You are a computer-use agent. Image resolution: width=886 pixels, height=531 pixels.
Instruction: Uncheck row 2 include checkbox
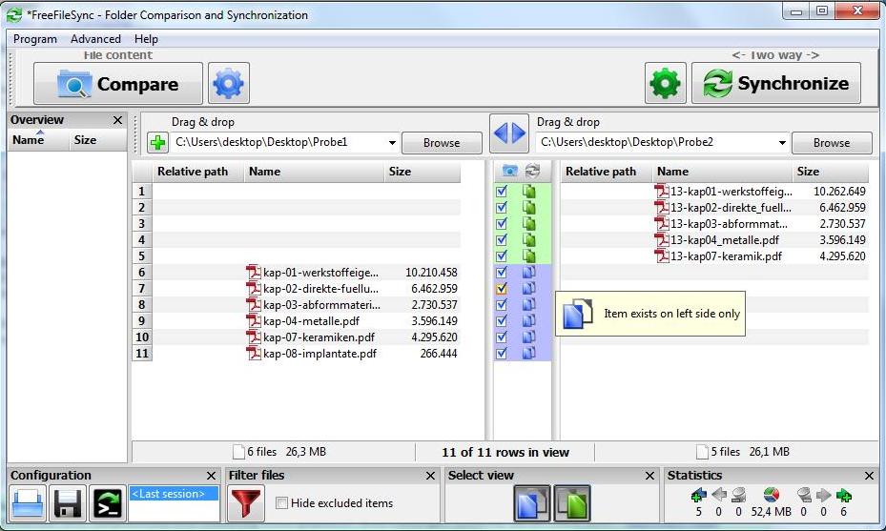tap(502, 207)
